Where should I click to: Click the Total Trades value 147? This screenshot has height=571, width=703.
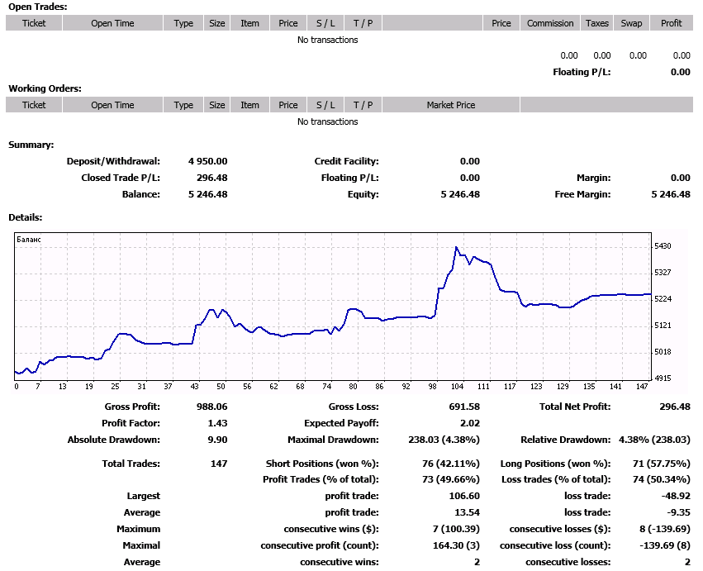pyautogui.click(x=219, y=464)
